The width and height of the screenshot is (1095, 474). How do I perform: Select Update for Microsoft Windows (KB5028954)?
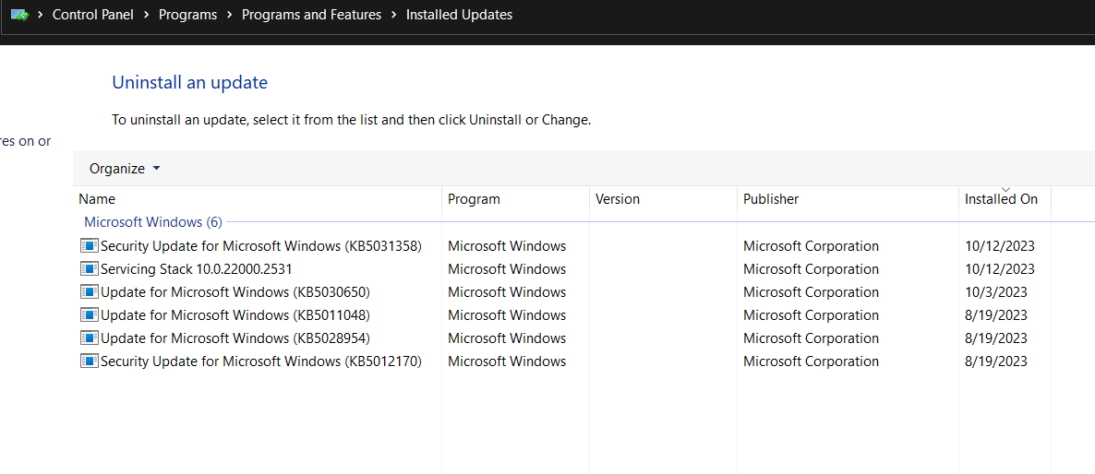click(235, 338)
